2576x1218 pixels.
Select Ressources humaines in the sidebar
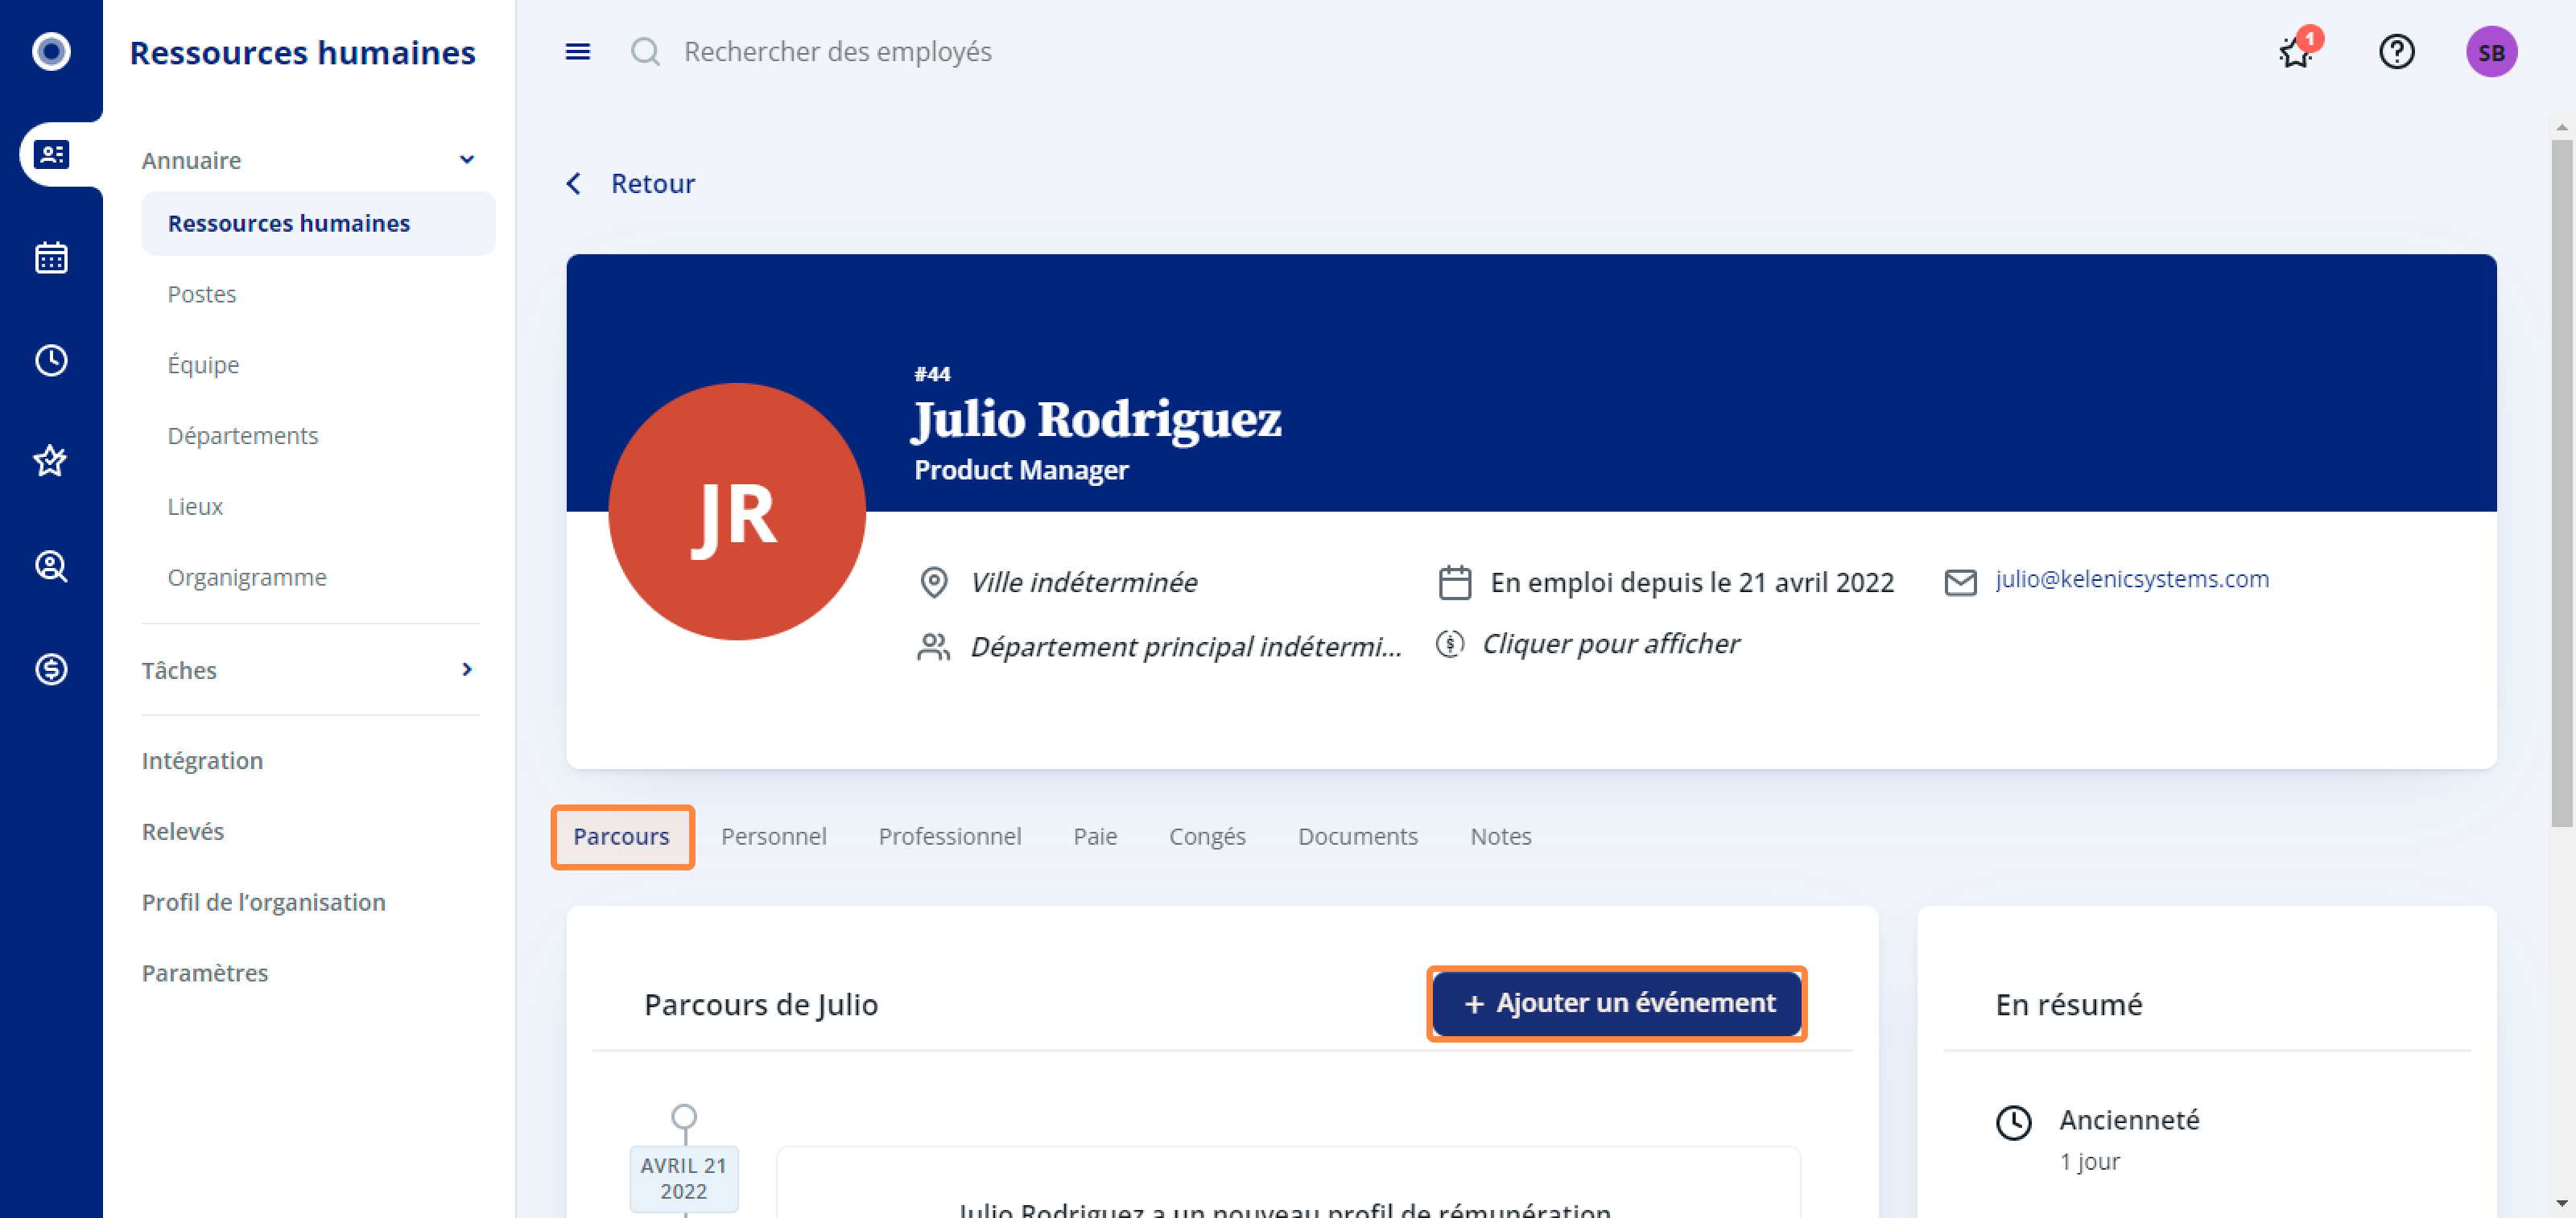(318, 224)
